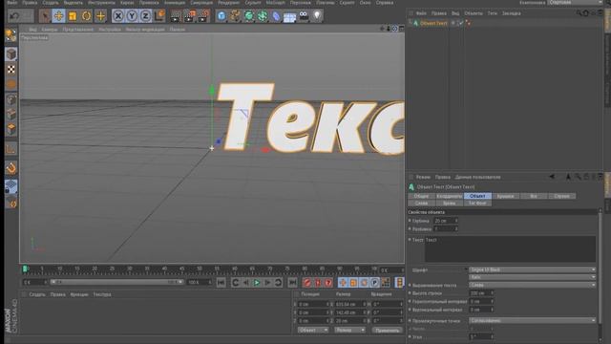Open the Справка menu
The height and width of the screenshot is (344, 611).
(385, 2)
